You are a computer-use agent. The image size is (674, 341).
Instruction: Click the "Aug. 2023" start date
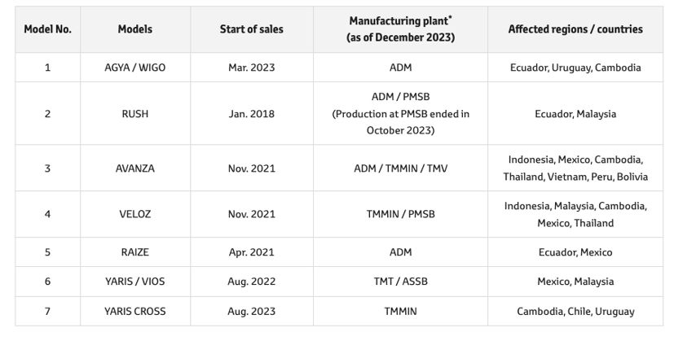tap(251, 311)
